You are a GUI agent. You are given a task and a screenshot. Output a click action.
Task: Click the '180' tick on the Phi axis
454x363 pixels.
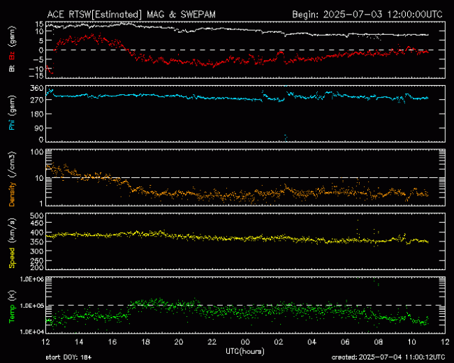(37, 114)
